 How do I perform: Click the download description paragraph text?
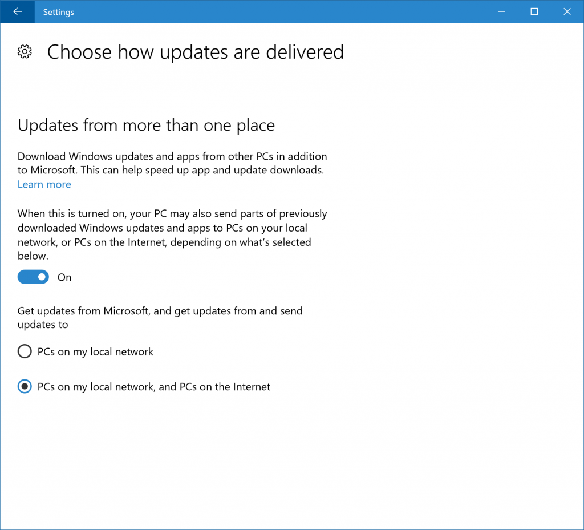click(171, 164)
